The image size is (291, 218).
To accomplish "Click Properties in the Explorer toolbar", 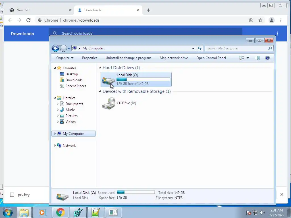I will point(90,58).
